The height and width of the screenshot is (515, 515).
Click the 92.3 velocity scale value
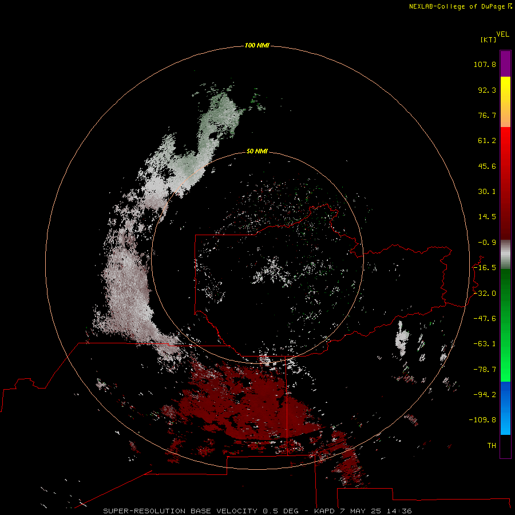(x=487, y=90)
